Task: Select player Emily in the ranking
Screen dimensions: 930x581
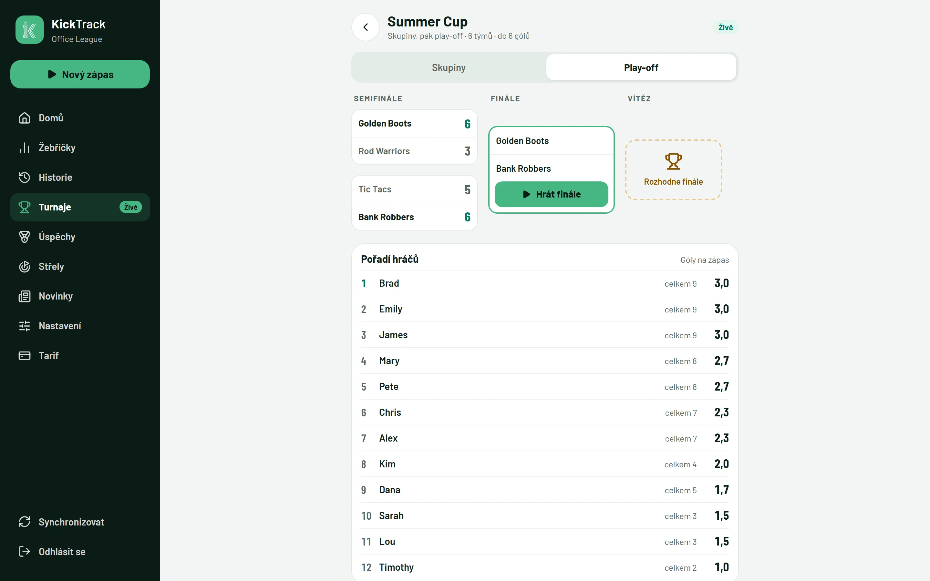Action: (x=545, y=309)
